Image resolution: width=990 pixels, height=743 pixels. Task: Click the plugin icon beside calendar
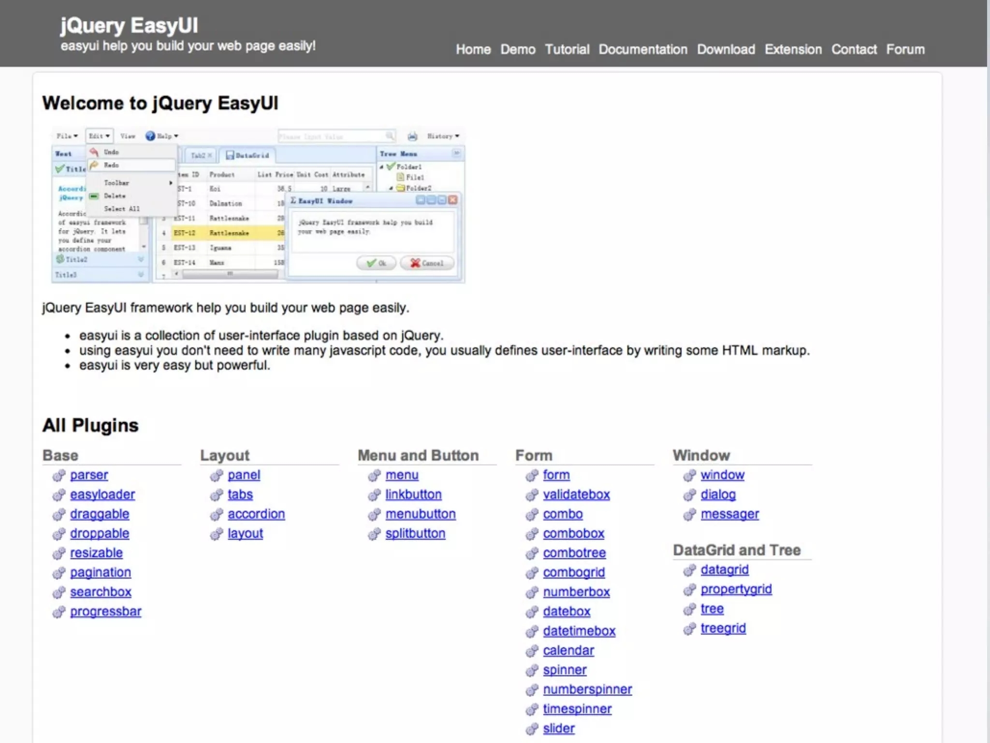click(x=532, y=651)
